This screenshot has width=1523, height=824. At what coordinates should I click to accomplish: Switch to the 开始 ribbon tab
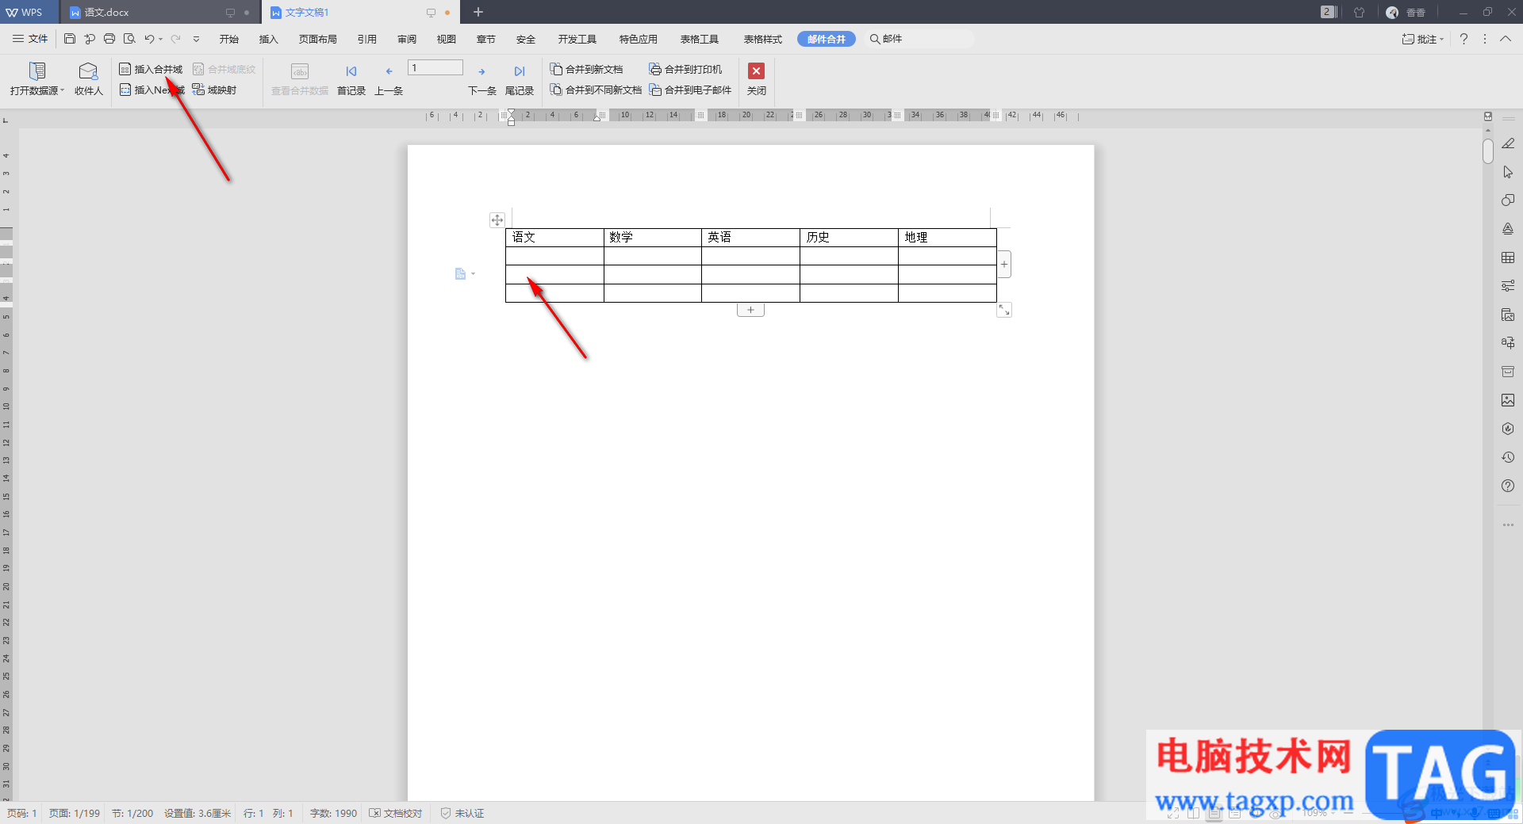pos(229,39)
